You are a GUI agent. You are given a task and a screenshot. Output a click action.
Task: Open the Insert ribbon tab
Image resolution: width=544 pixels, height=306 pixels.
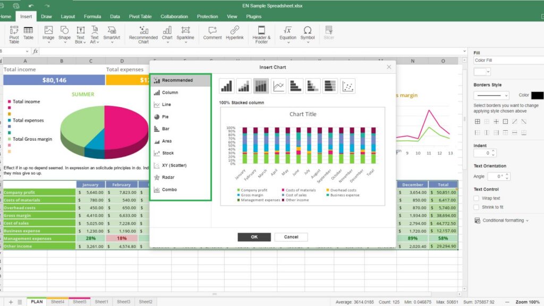coord(26,16)
